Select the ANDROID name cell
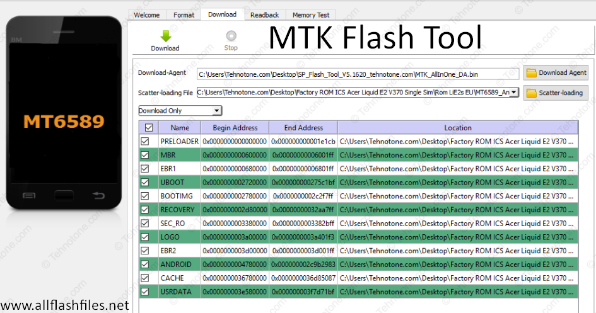The height and width of the screenshot is (313, 596). pos(179,265)
